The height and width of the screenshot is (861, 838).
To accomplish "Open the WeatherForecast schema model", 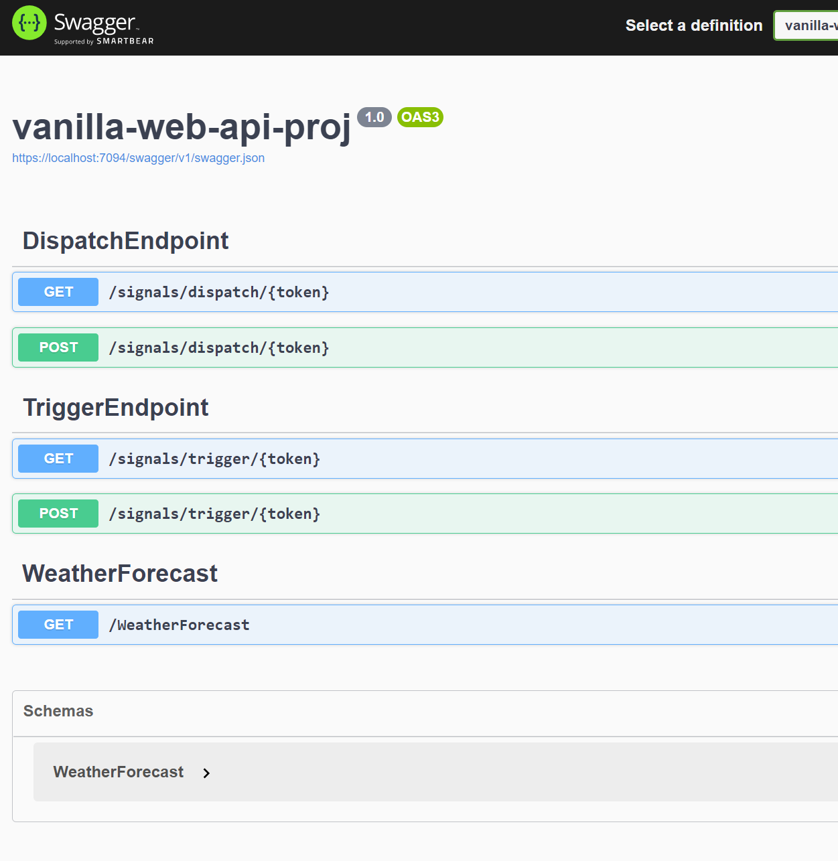I will [119, 772].
